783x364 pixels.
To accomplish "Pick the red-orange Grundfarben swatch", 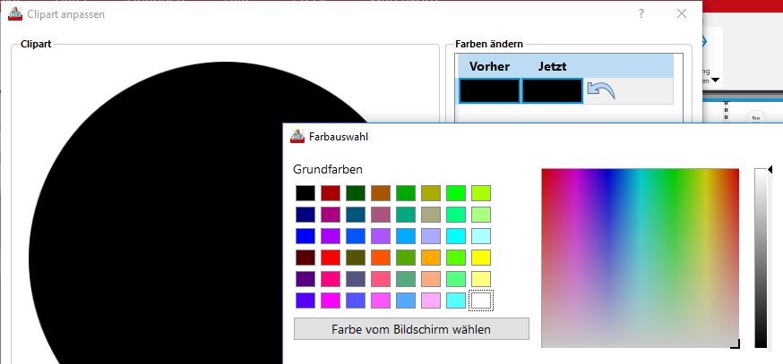I will (x=381, y=258).
